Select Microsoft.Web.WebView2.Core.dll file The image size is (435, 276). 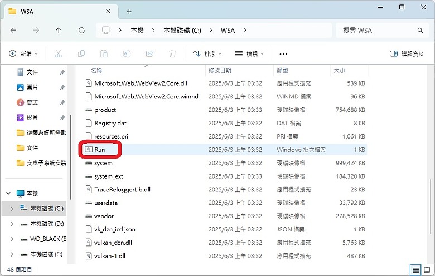(x=141, y=83)
